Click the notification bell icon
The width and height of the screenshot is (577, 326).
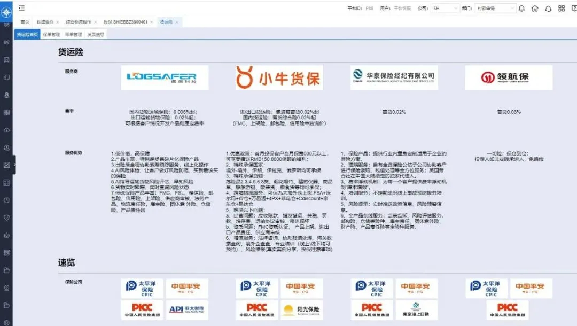coord(521,9)
